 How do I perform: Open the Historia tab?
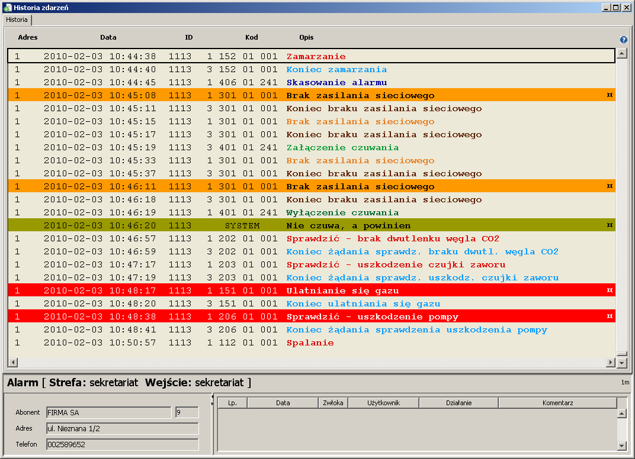tap(17, 20)
